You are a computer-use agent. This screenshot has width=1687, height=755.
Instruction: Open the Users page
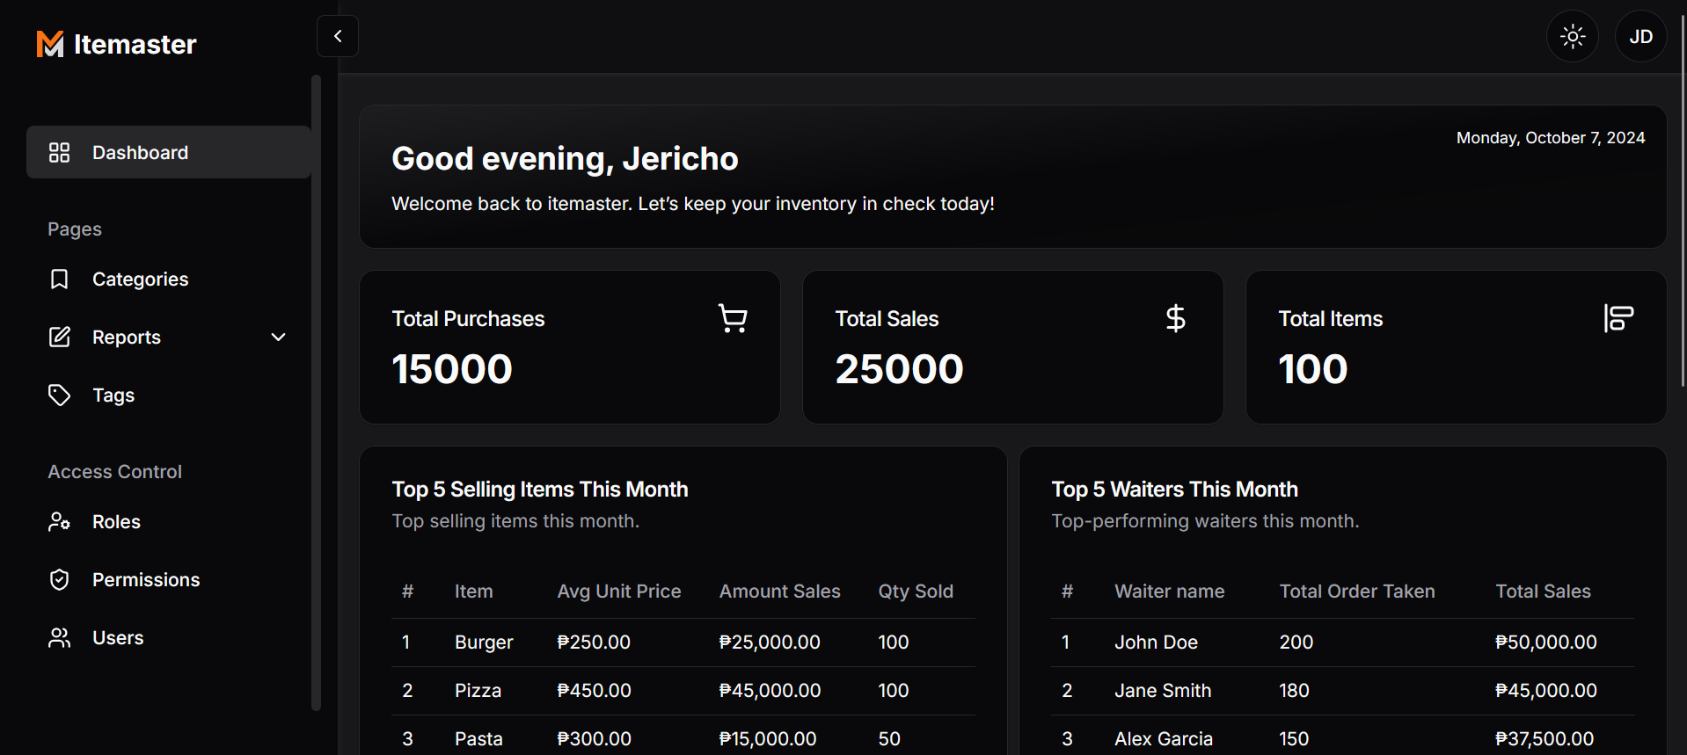(x=118, y=638)
